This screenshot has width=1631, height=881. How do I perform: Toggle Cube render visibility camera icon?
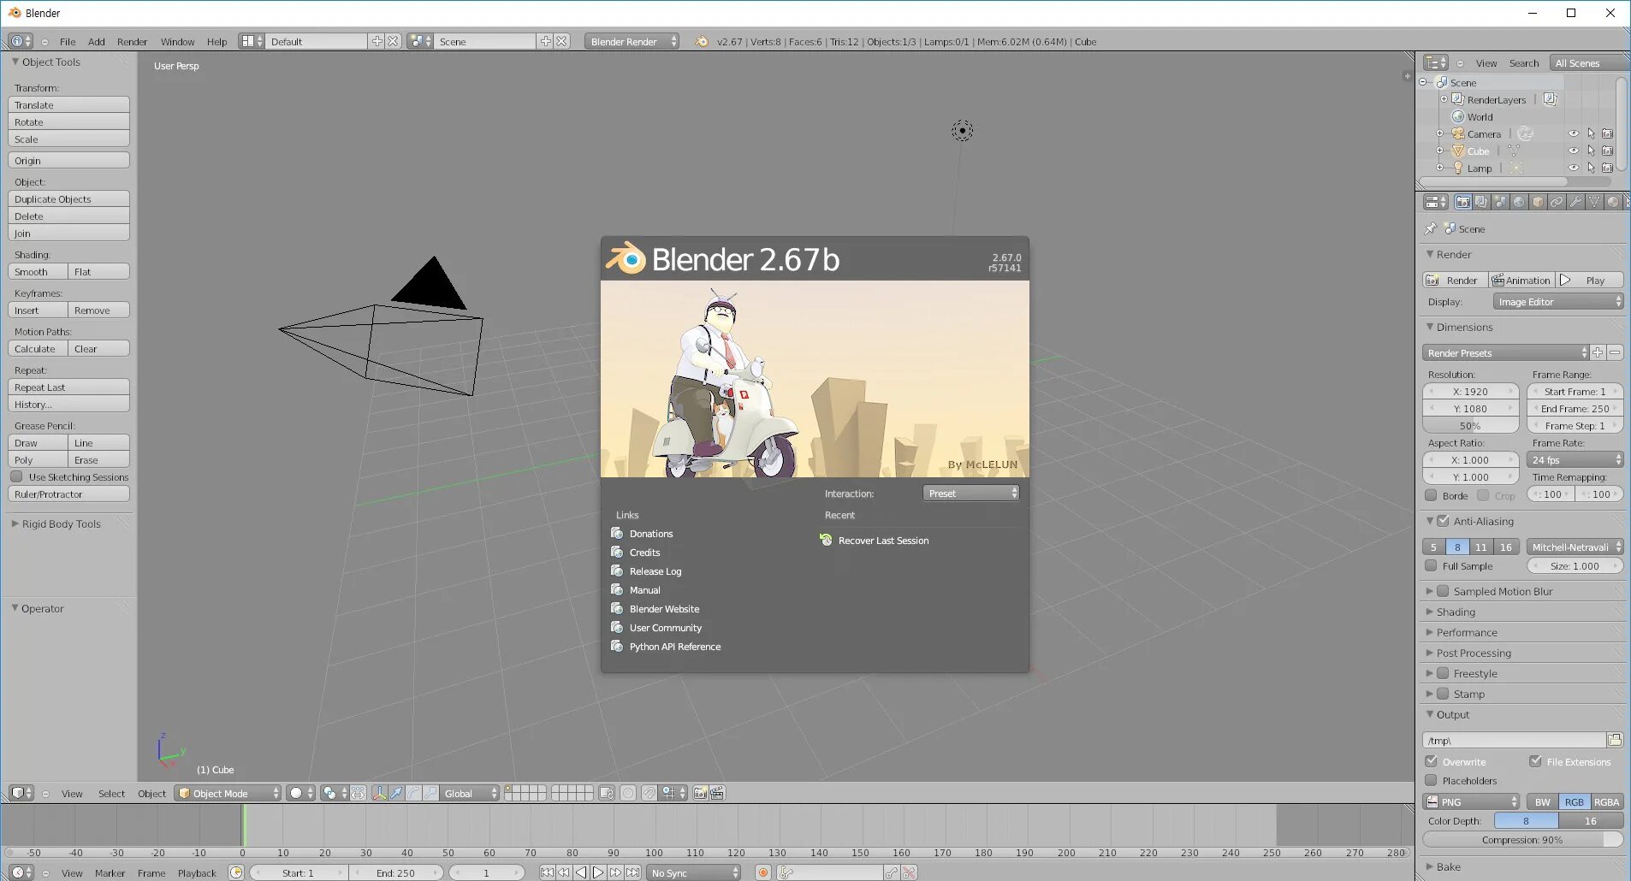1608,151
